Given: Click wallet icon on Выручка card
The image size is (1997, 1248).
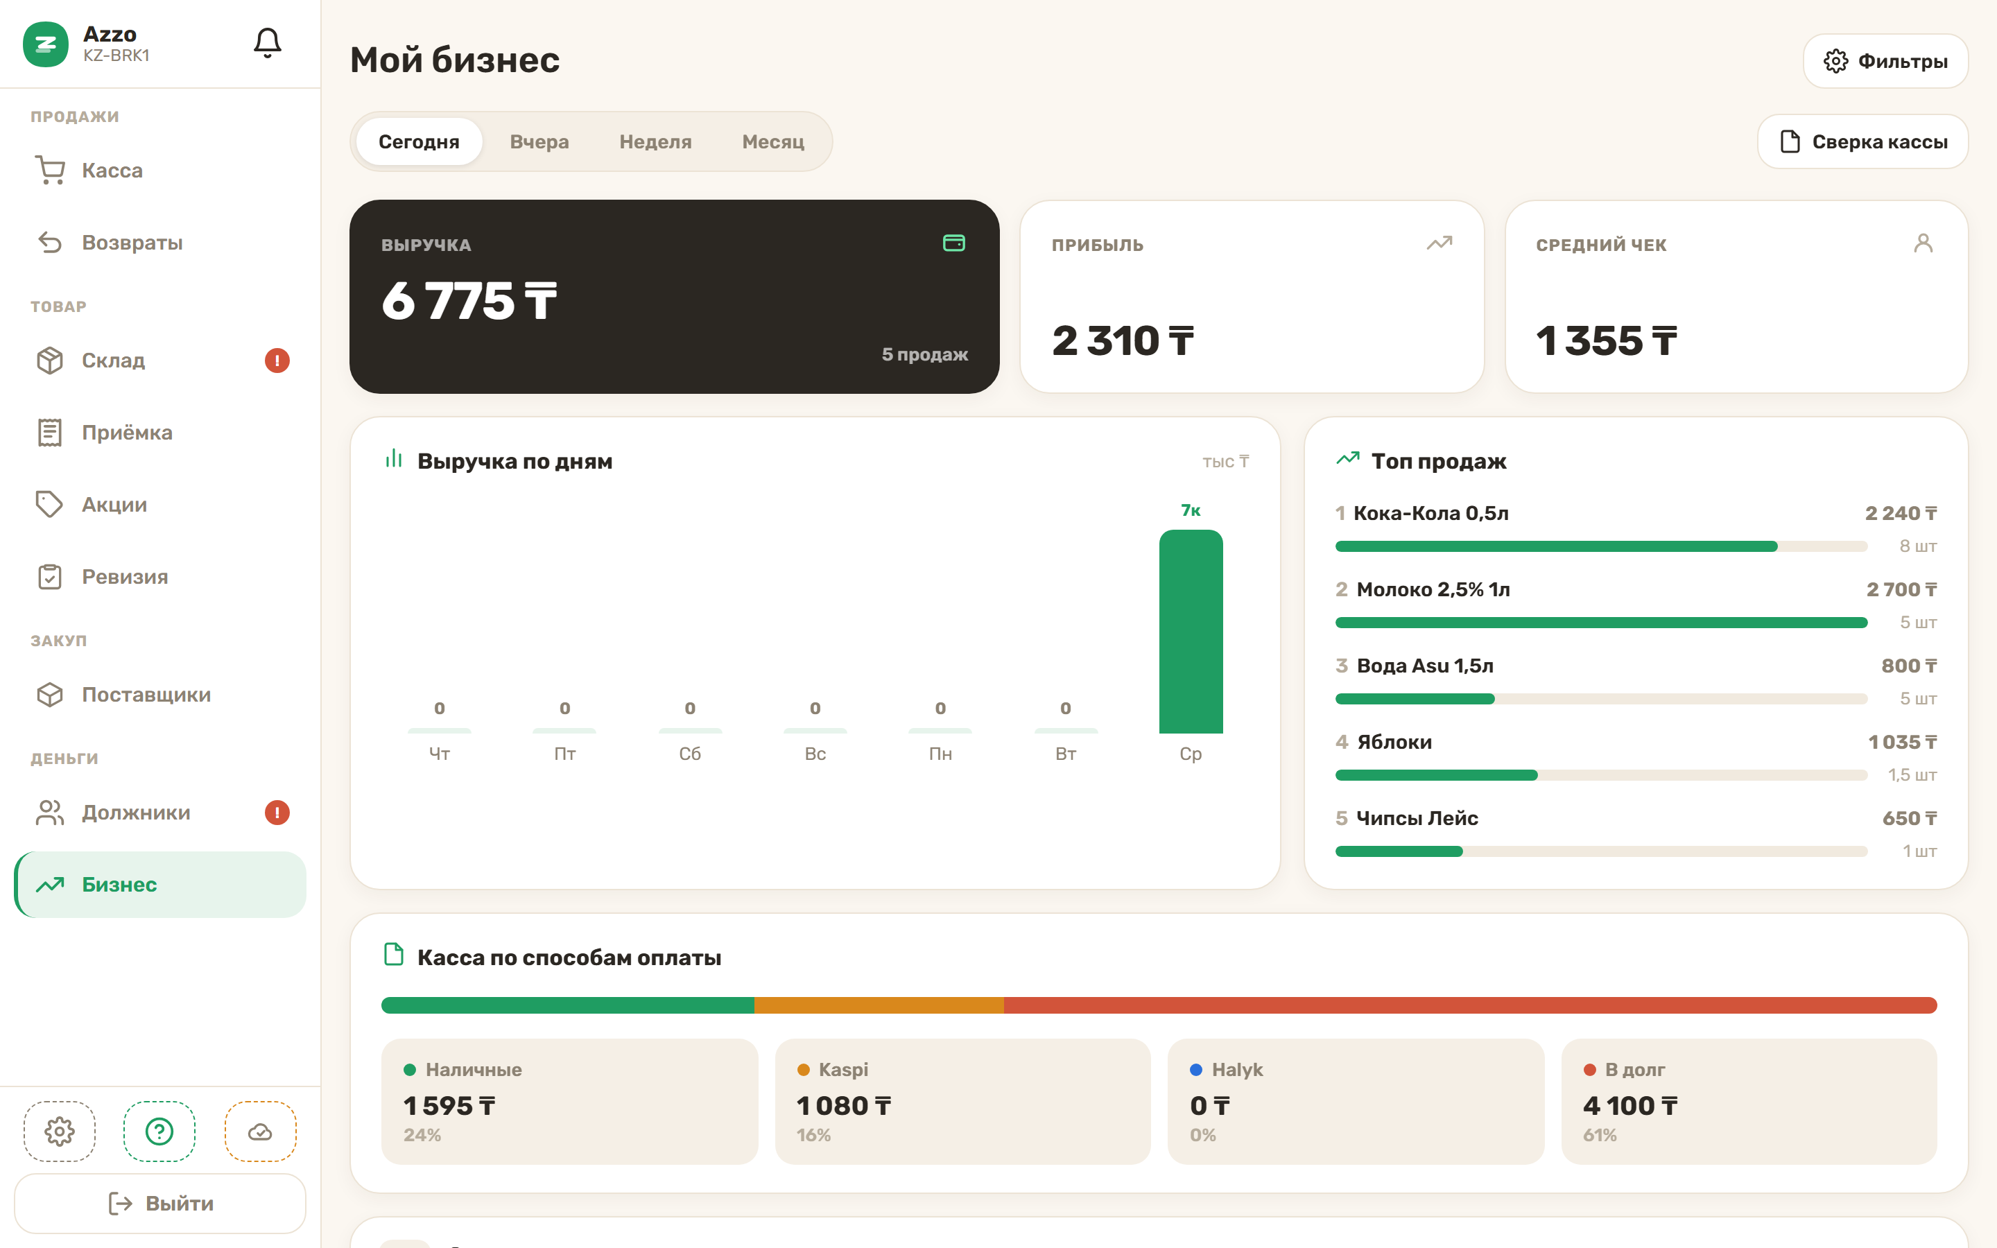Looking at the screenshot, I should point(954,243).
